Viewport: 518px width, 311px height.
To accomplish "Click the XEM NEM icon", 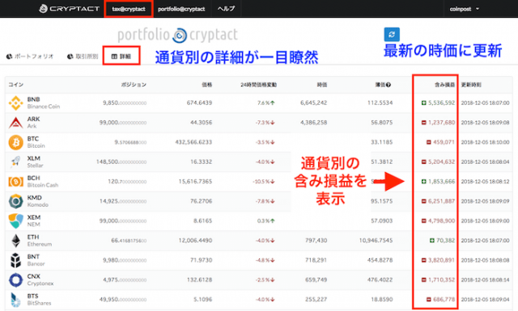I will pyautogui.click(x=15, y=221).
